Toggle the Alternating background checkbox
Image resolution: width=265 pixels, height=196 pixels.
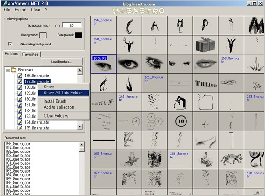click(10, 44)
